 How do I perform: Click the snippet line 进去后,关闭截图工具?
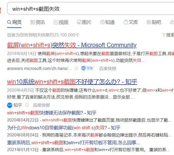(76, 60)
